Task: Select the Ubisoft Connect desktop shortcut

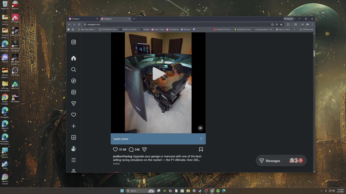Action: [x=5, y=179]
